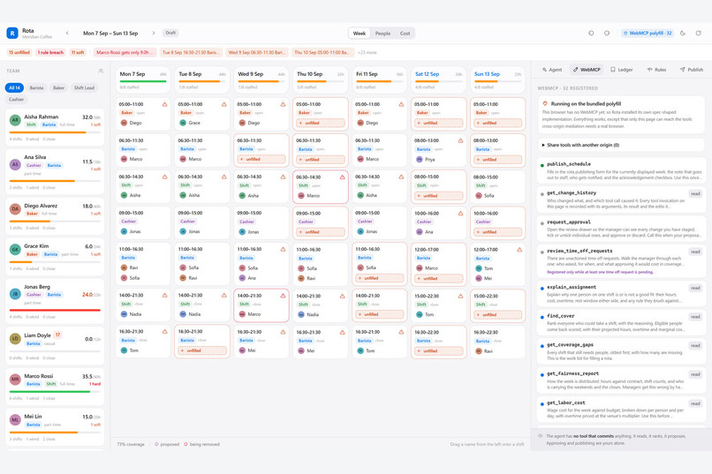Open the Agent panel tab
This screenshot has width=712, height=474.
[552, 70]
